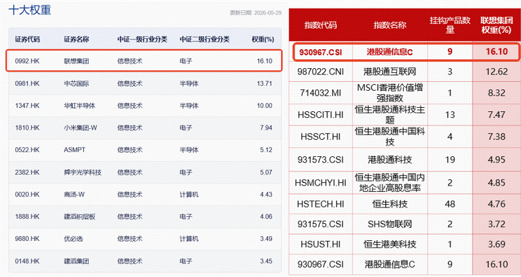Image resolution: width=521 pixels, height=277 pixels.
Task: Open the 优必选 security name
Action: (73, 239)
